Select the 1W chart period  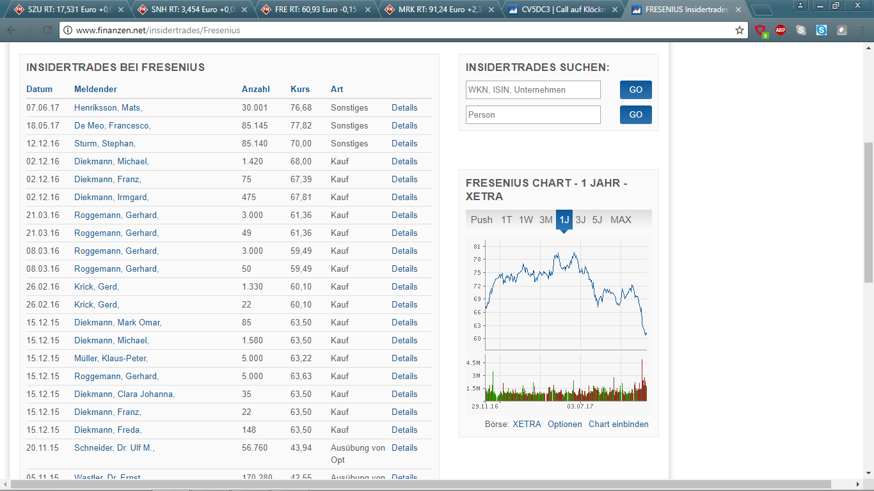coord(526,220)
